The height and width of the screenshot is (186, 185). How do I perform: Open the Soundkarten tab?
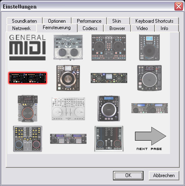(24, 21)
